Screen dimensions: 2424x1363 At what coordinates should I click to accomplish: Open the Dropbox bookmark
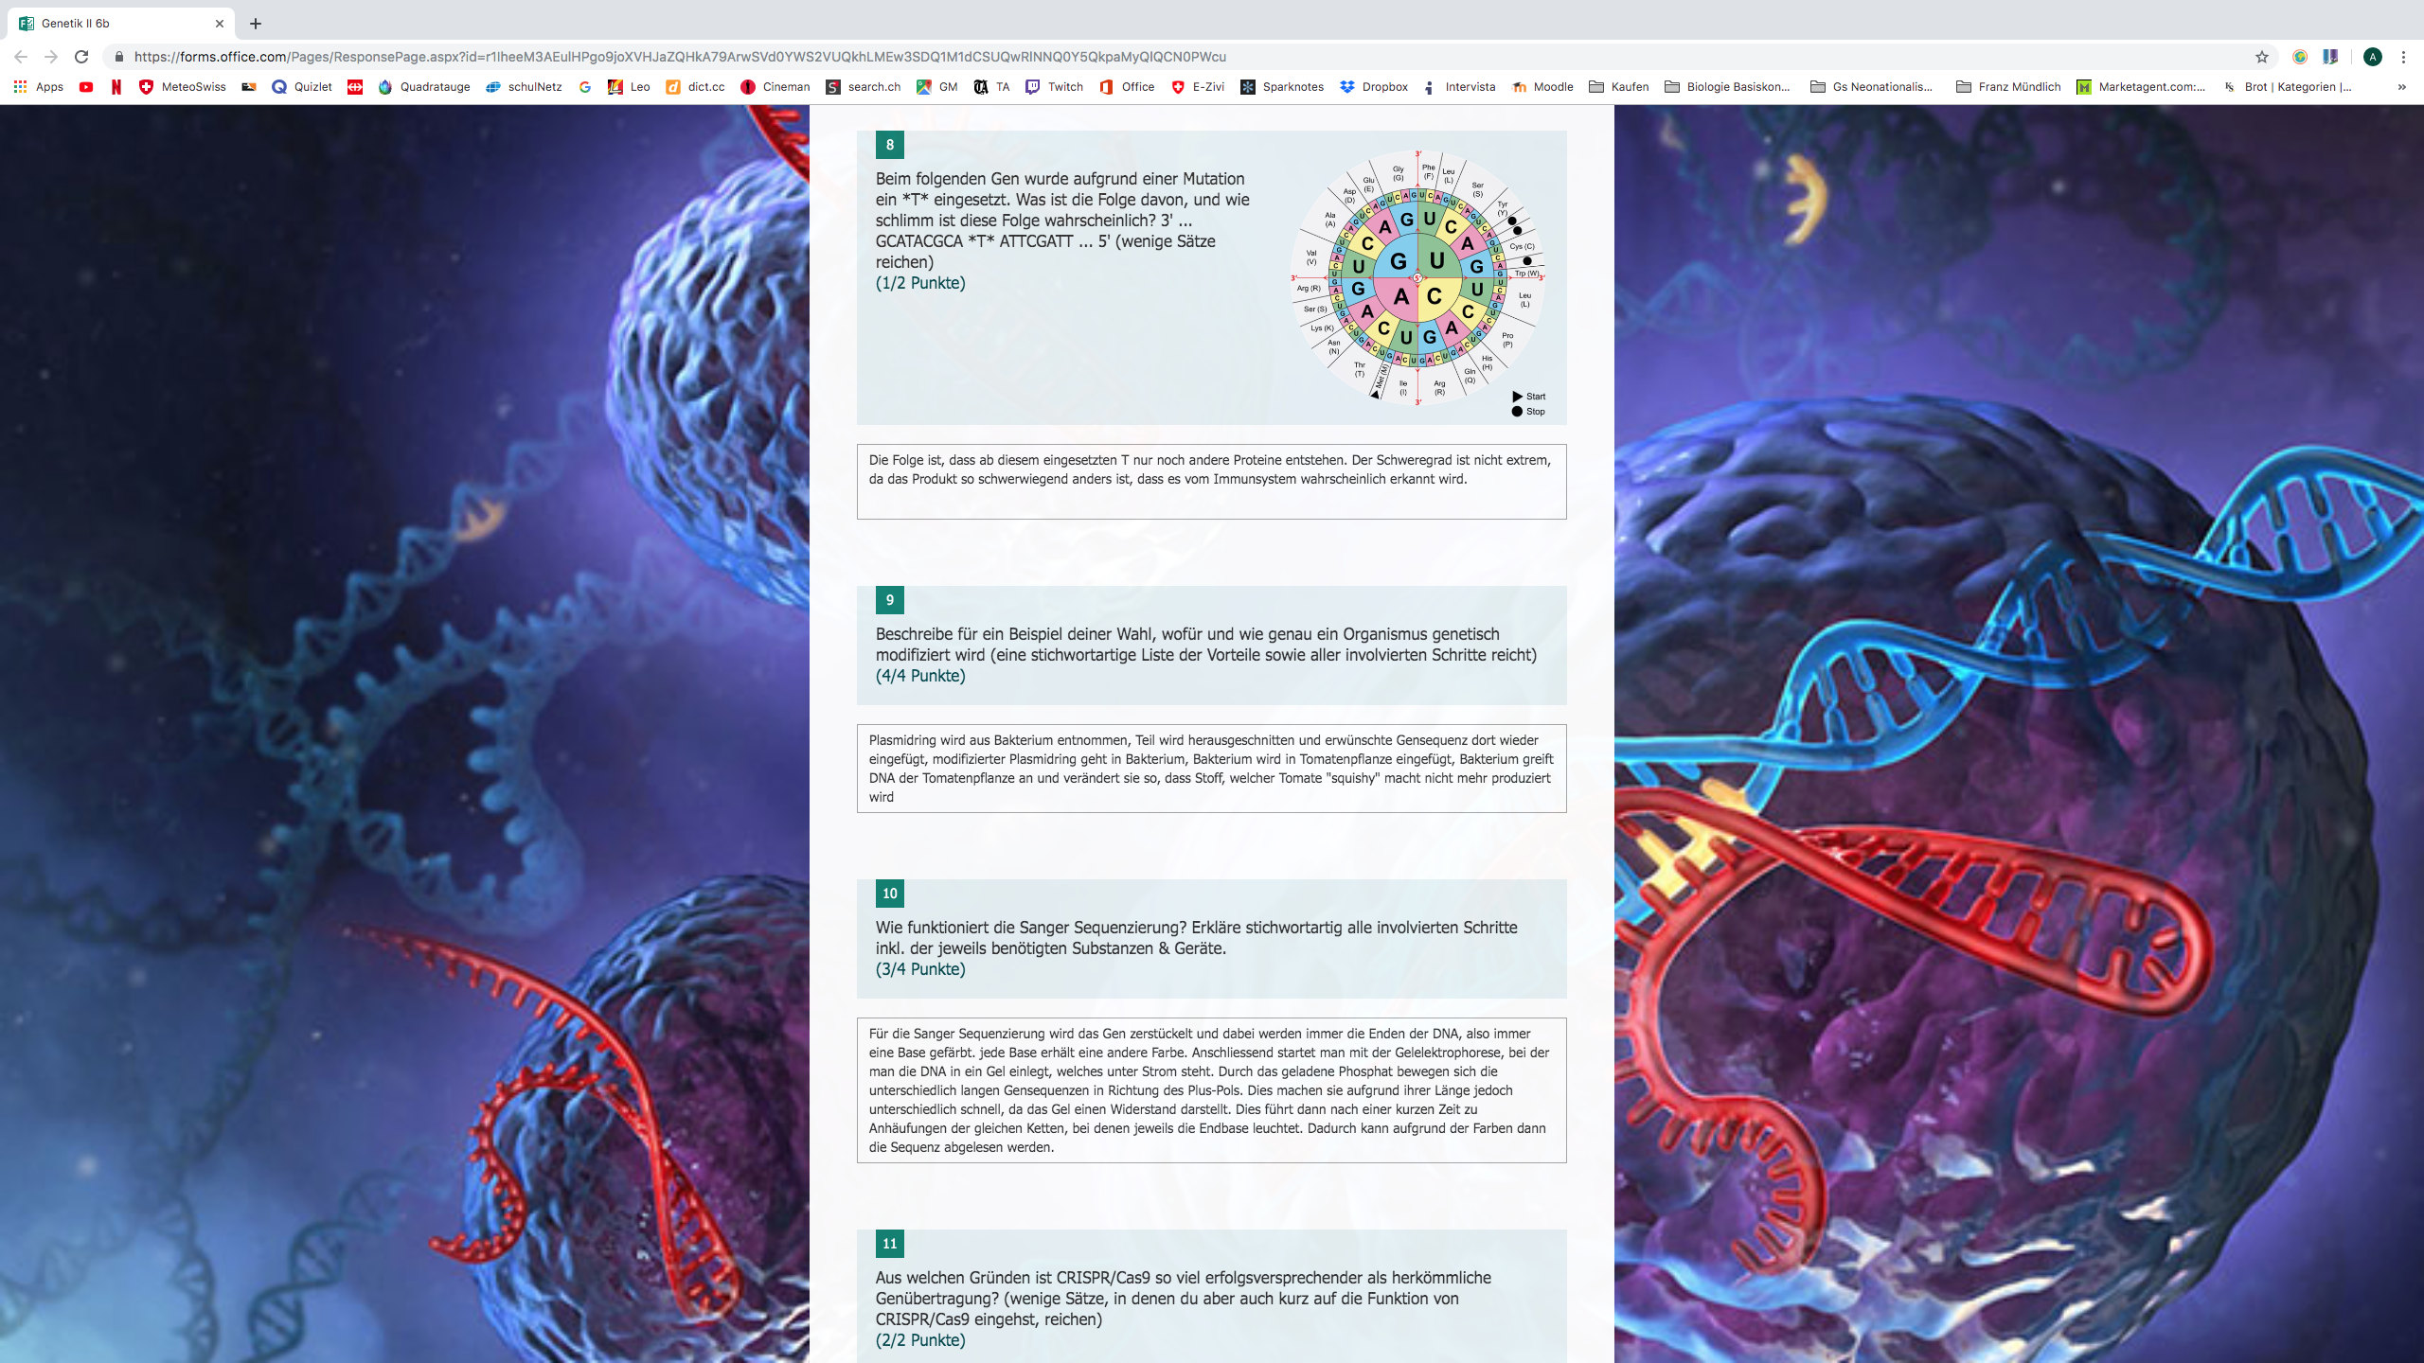click(1374, 87)
